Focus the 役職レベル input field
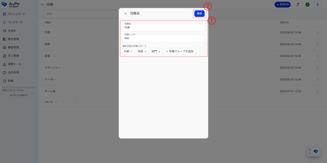 click(163, 38)
